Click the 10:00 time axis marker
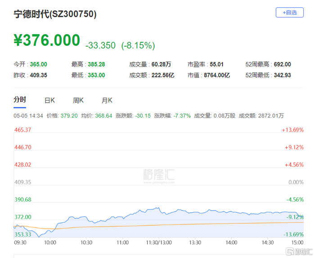Screen dimensions: 315x258 pos(50,243)
